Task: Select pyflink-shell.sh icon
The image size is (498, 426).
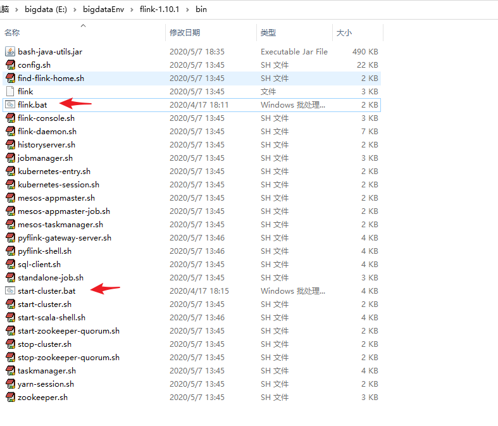Action: pyautogui.click(x=10, y=251)
